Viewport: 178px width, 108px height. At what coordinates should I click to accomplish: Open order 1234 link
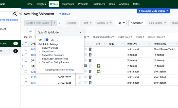34,83
